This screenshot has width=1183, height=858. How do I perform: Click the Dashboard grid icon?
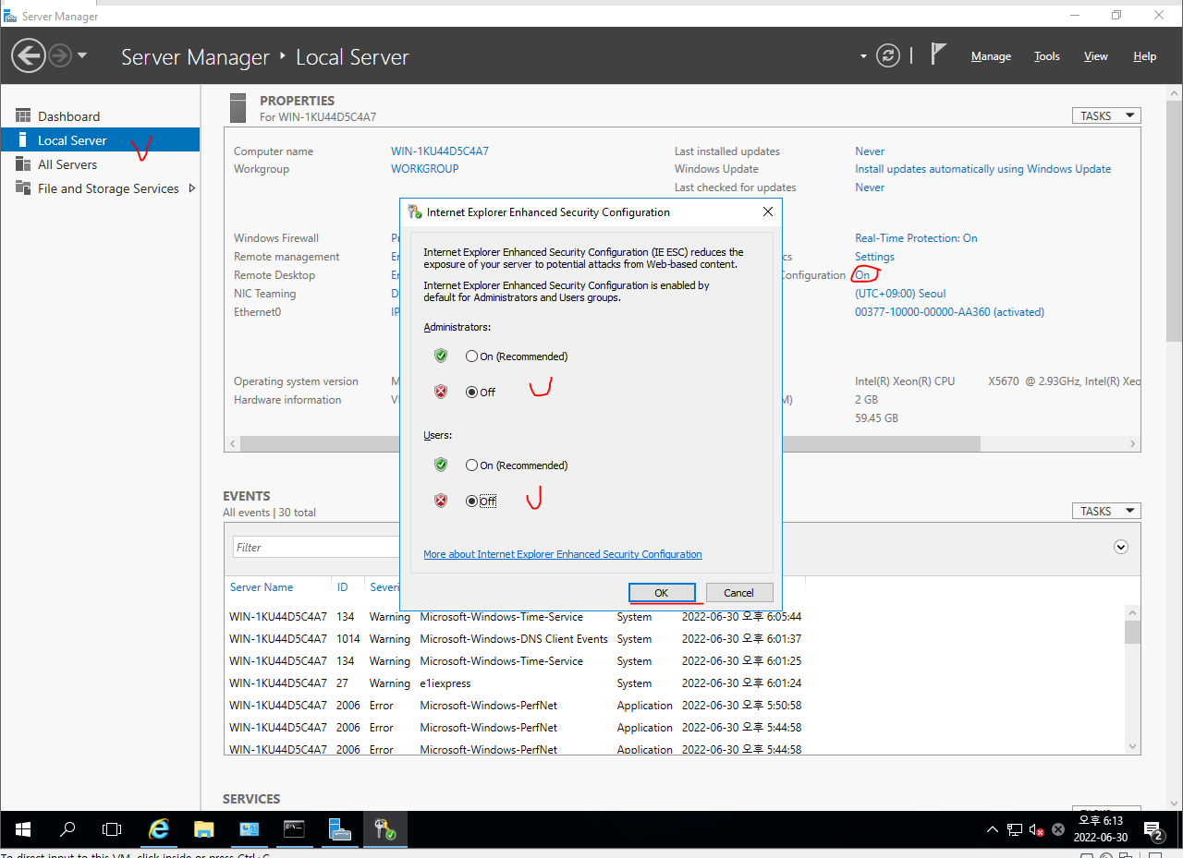point(23,115)
